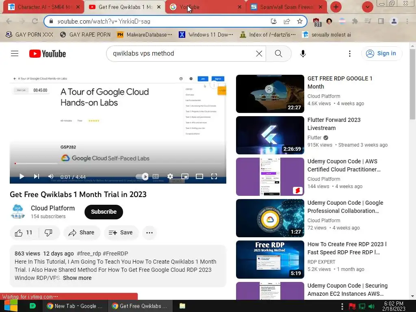
Task: Submit search with the magnifier button
Action: 278,54
